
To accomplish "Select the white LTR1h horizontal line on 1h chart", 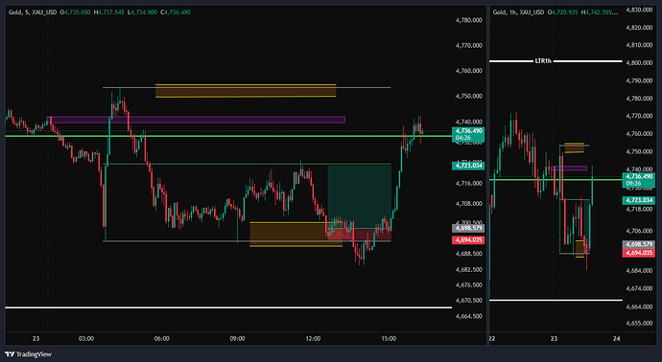I will [556, 61].
